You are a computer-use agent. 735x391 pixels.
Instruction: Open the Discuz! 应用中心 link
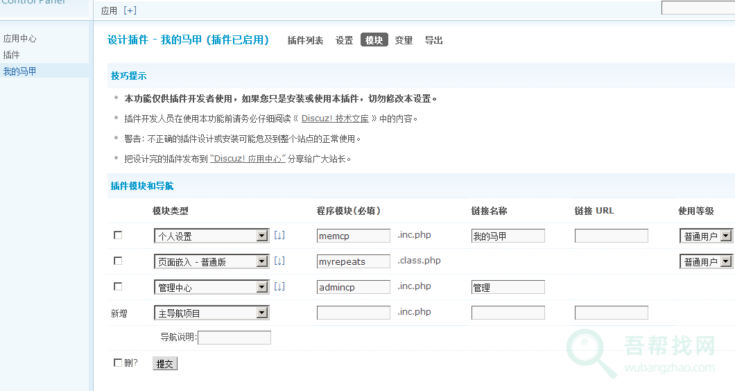tap(248, 159)
